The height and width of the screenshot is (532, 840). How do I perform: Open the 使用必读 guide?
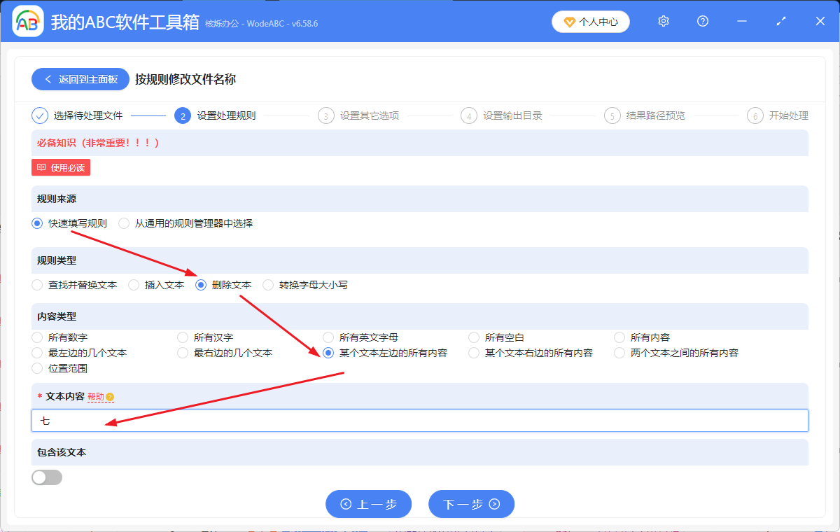point(60,167)
